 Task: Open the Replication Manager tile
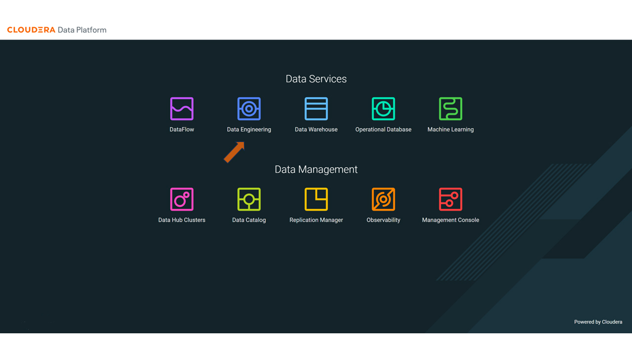(x=316, y=199)
